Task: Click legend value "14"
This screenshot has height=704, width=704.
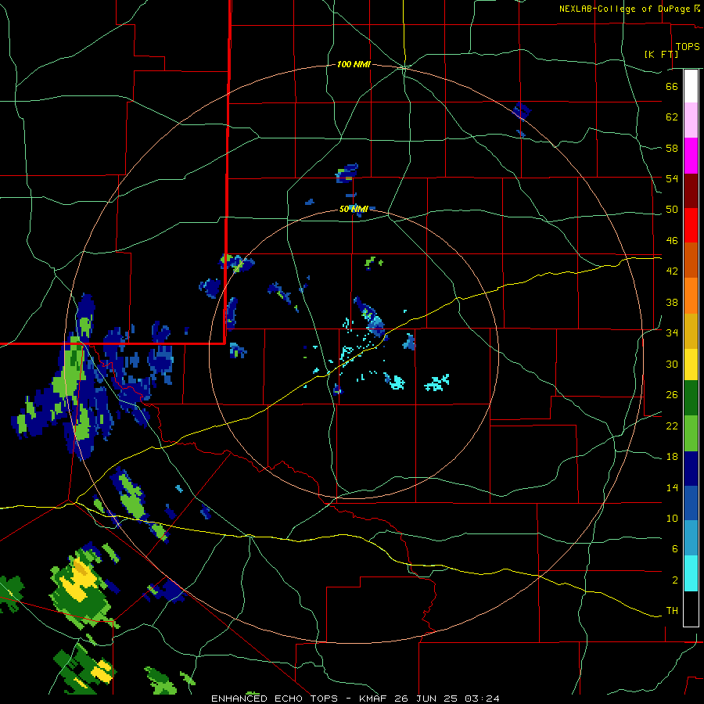Action: (672, 487)
